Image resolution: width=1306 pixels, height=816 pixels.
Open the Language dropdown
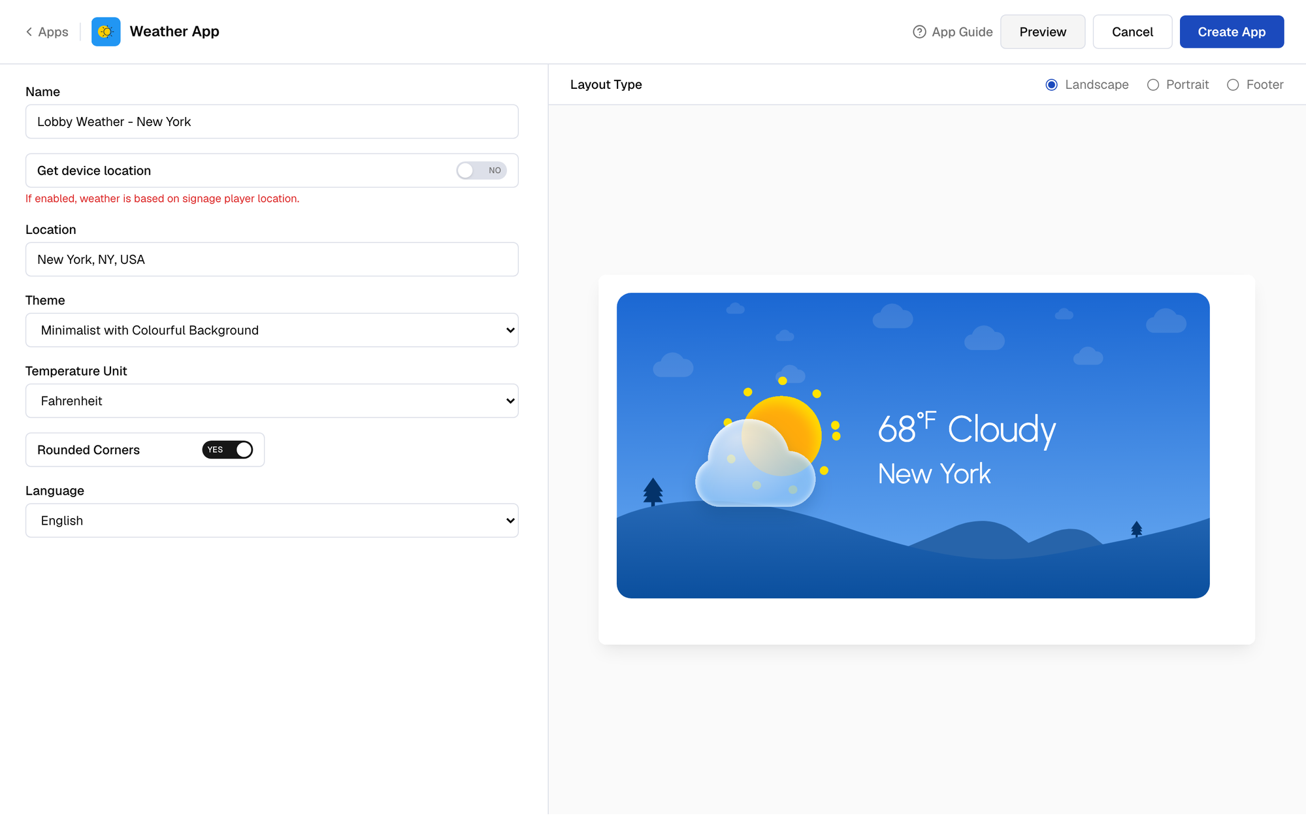272,520
